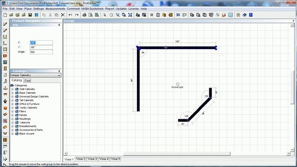Expand the Base Cabinets category
The image size is (297, 167).
tap(13, 93)
